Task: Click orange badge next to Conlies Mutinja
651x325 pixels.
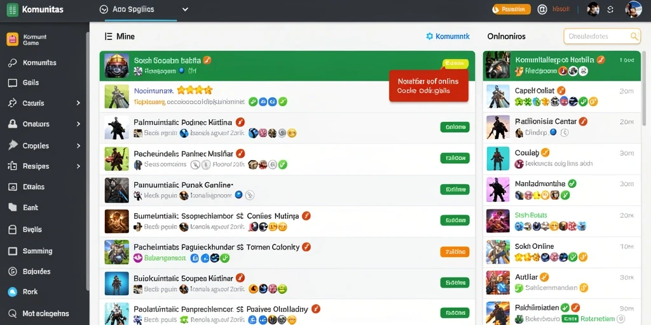Action: [306, 216]
